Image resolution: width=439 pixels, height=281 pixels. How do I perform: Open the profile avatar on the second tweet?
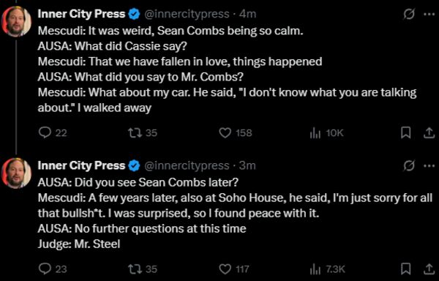click(x=16, y=173)
